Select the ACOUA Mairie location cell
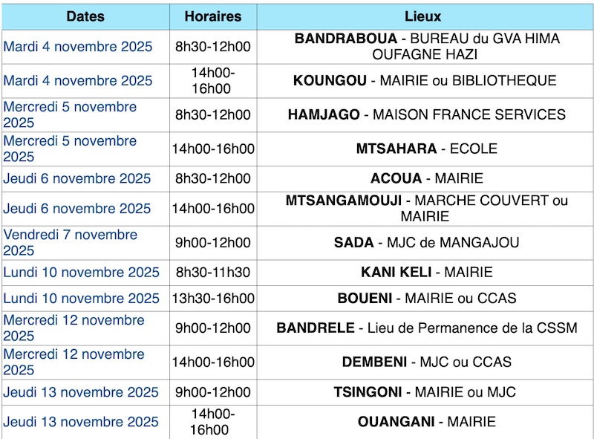This screenshot has width=594, height=439. click(426, 178)
